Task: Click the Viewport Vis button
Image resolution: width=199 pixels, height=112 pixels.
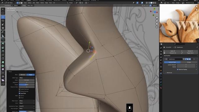Action: pos(173,53)
